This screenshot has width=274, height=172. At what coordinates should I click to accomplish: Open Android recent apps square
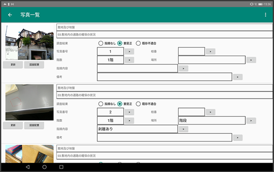pyautogui.click(x=61, y=167)
